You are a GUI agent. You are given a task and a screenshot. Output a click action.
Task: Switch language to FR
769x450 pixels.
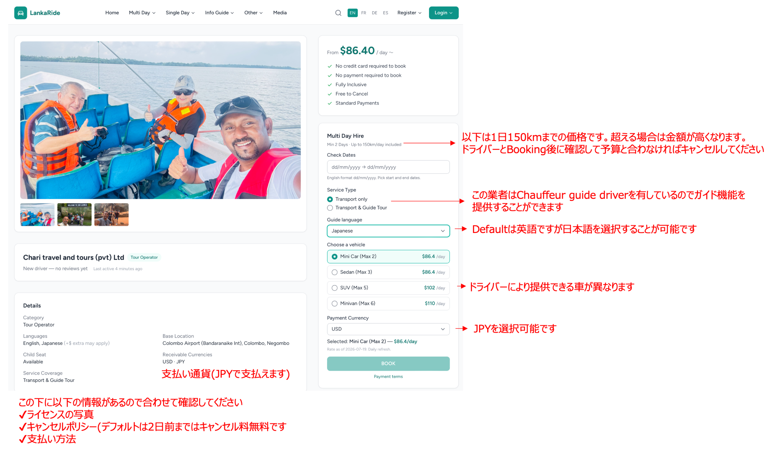coord(363,13)
